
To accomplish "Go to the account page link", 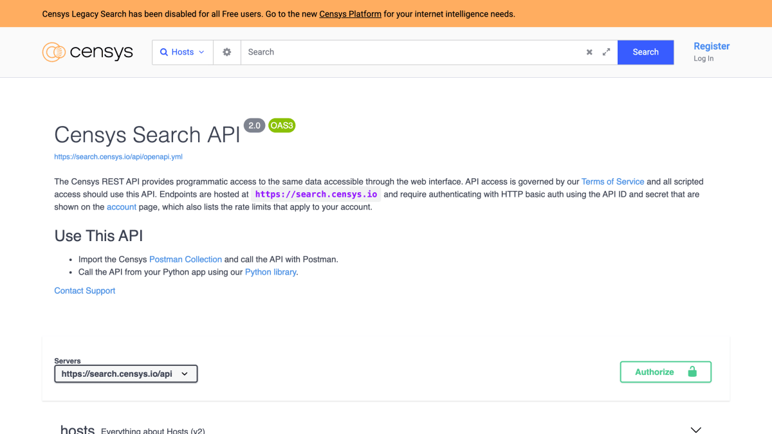I will (122, 207).
